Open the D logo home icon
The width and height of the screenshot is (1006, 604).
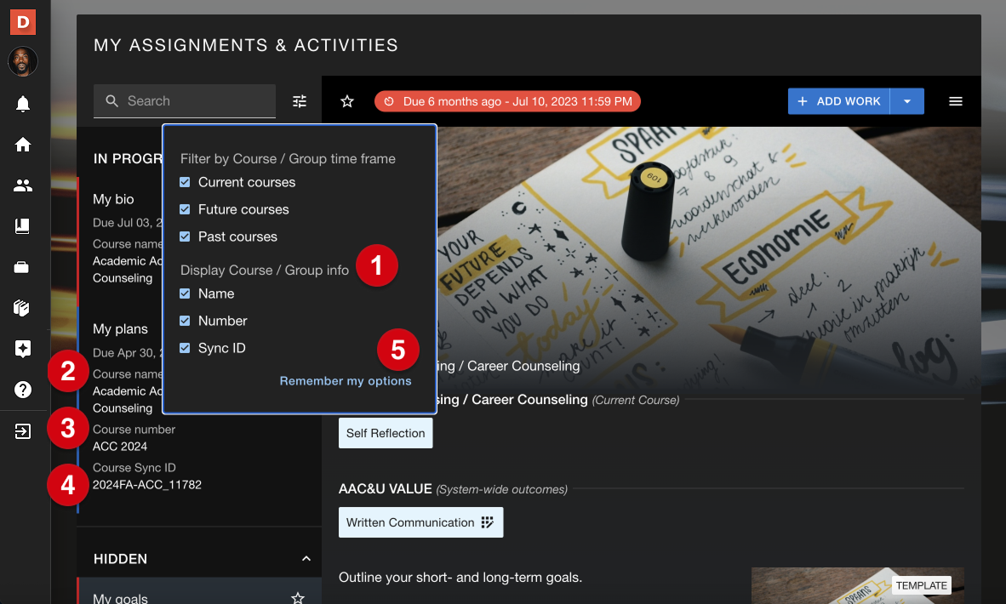click(22, 22)
